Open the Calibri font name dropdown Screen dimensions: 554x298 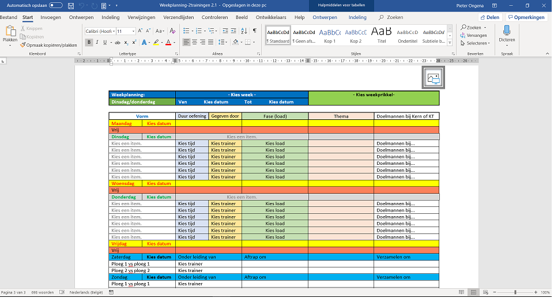pyautogui.click(x=113, y=31)
